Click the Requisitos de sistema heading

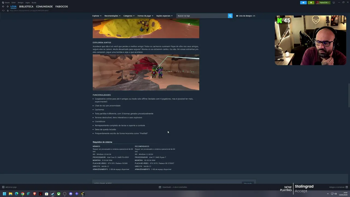102,142
